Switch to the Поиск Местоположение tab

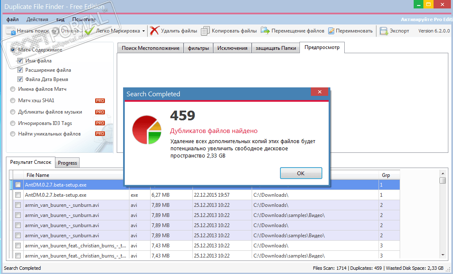coord(151,48)
